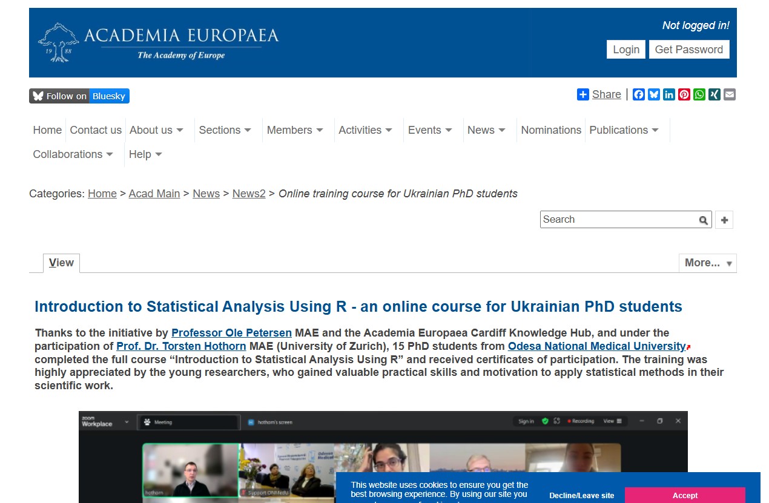Share the article via LinkedIn icon
The image size is (769, 503).
[669, 94]
